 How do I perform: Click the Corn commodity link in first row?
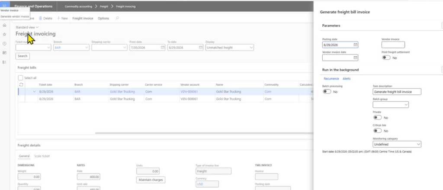click(x=268, y=92)
